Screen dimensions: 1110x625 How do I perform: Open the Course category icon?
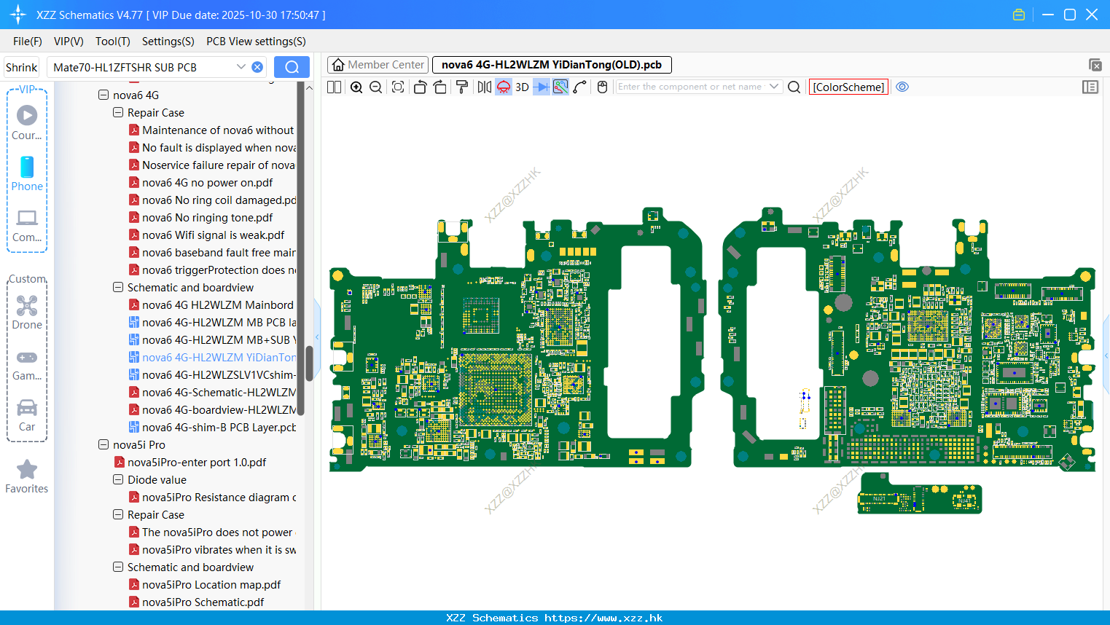click(27, 122)
